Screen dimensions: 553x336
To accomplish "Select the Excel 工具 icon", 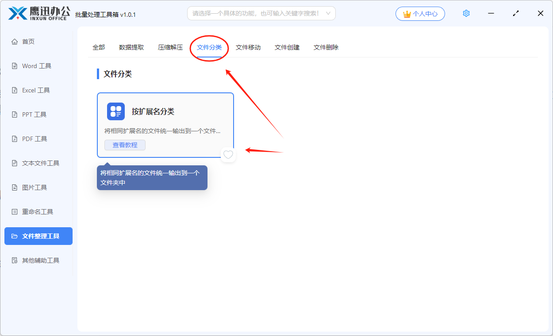I will coord(15,90).
